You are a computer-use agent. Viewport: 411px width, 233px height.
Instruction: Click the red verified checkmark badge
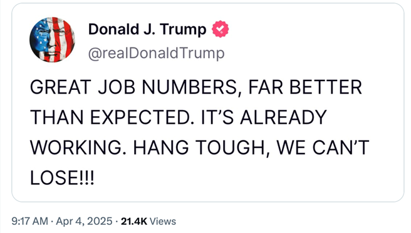220,29
